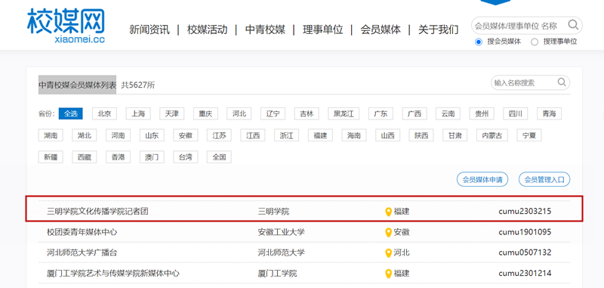
Task: Click the list search magnifier icon
Action: point(562,82)
